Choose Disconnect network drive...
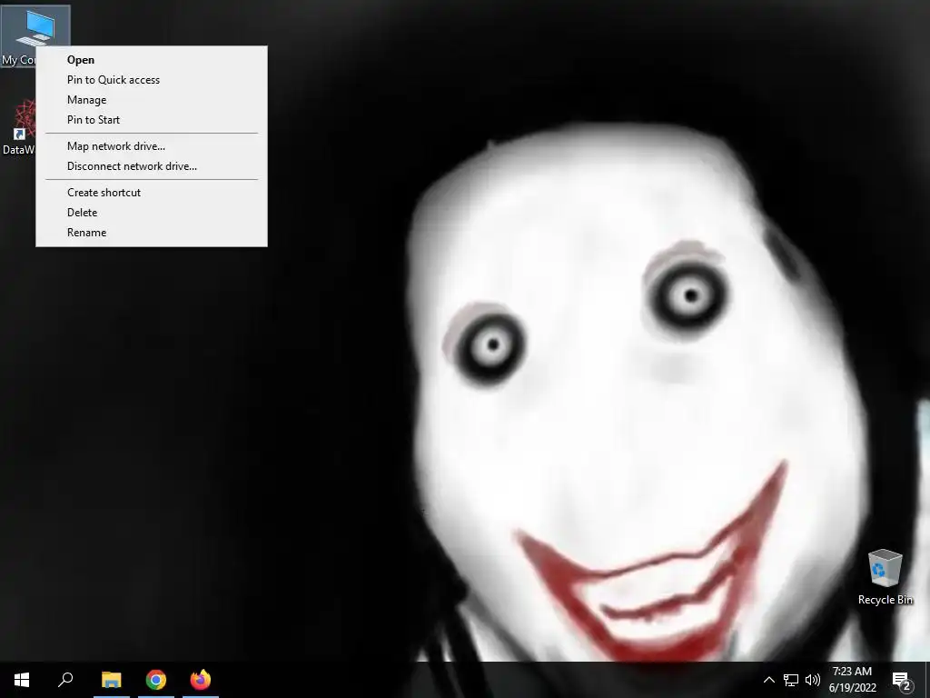930x698 pixels. [152, 166]
